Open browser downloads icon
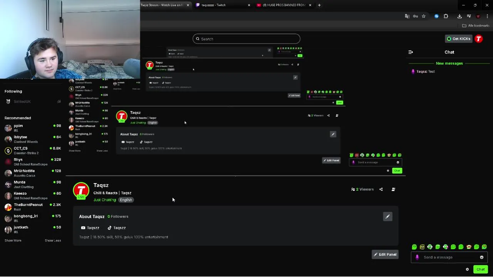Viewport: 493px width, 277px height. 459,16
